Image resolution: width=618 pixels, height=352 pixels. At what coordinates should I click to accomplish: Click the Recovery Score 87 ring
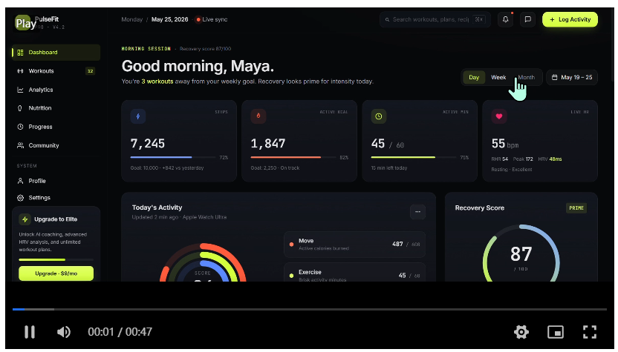tap(521, 253)
